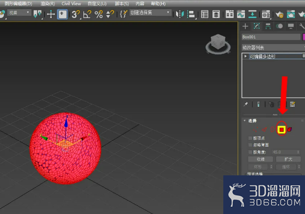The width and height of the screenshot is (305, 214).
Task: Click the 循环 loop button
Action: click(286, 167)
